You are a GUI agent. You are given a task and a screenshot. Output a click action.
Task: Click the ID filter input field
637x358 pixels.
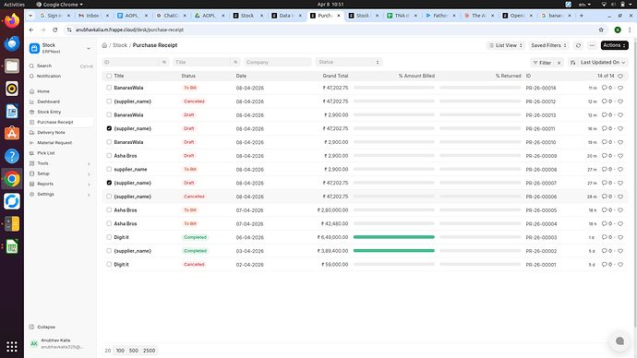130,62
